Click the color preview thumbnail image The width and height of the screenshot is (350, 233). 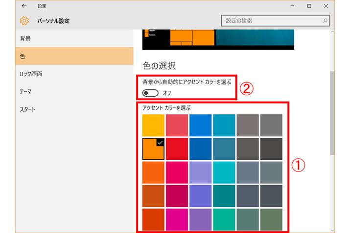(218, 39)
